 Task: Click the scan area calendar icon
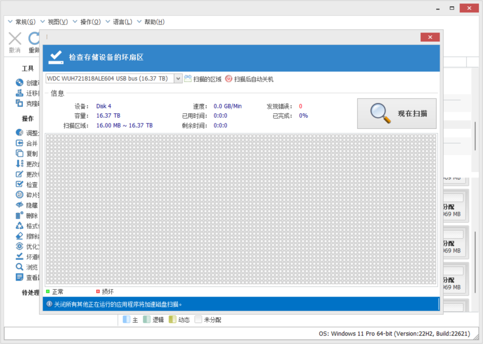pos(188,79)
